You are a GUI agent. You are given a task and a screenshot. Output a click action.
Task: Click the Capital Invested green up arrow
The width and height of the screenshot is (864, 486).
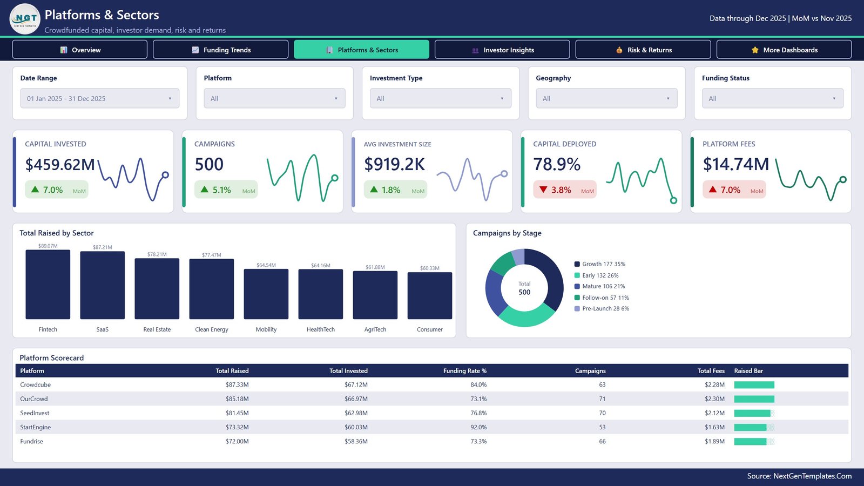tap(35, 190)
